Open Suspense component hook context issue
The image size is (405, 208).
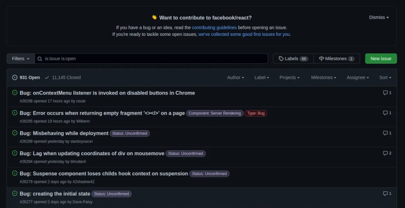[x=104, y=174]
